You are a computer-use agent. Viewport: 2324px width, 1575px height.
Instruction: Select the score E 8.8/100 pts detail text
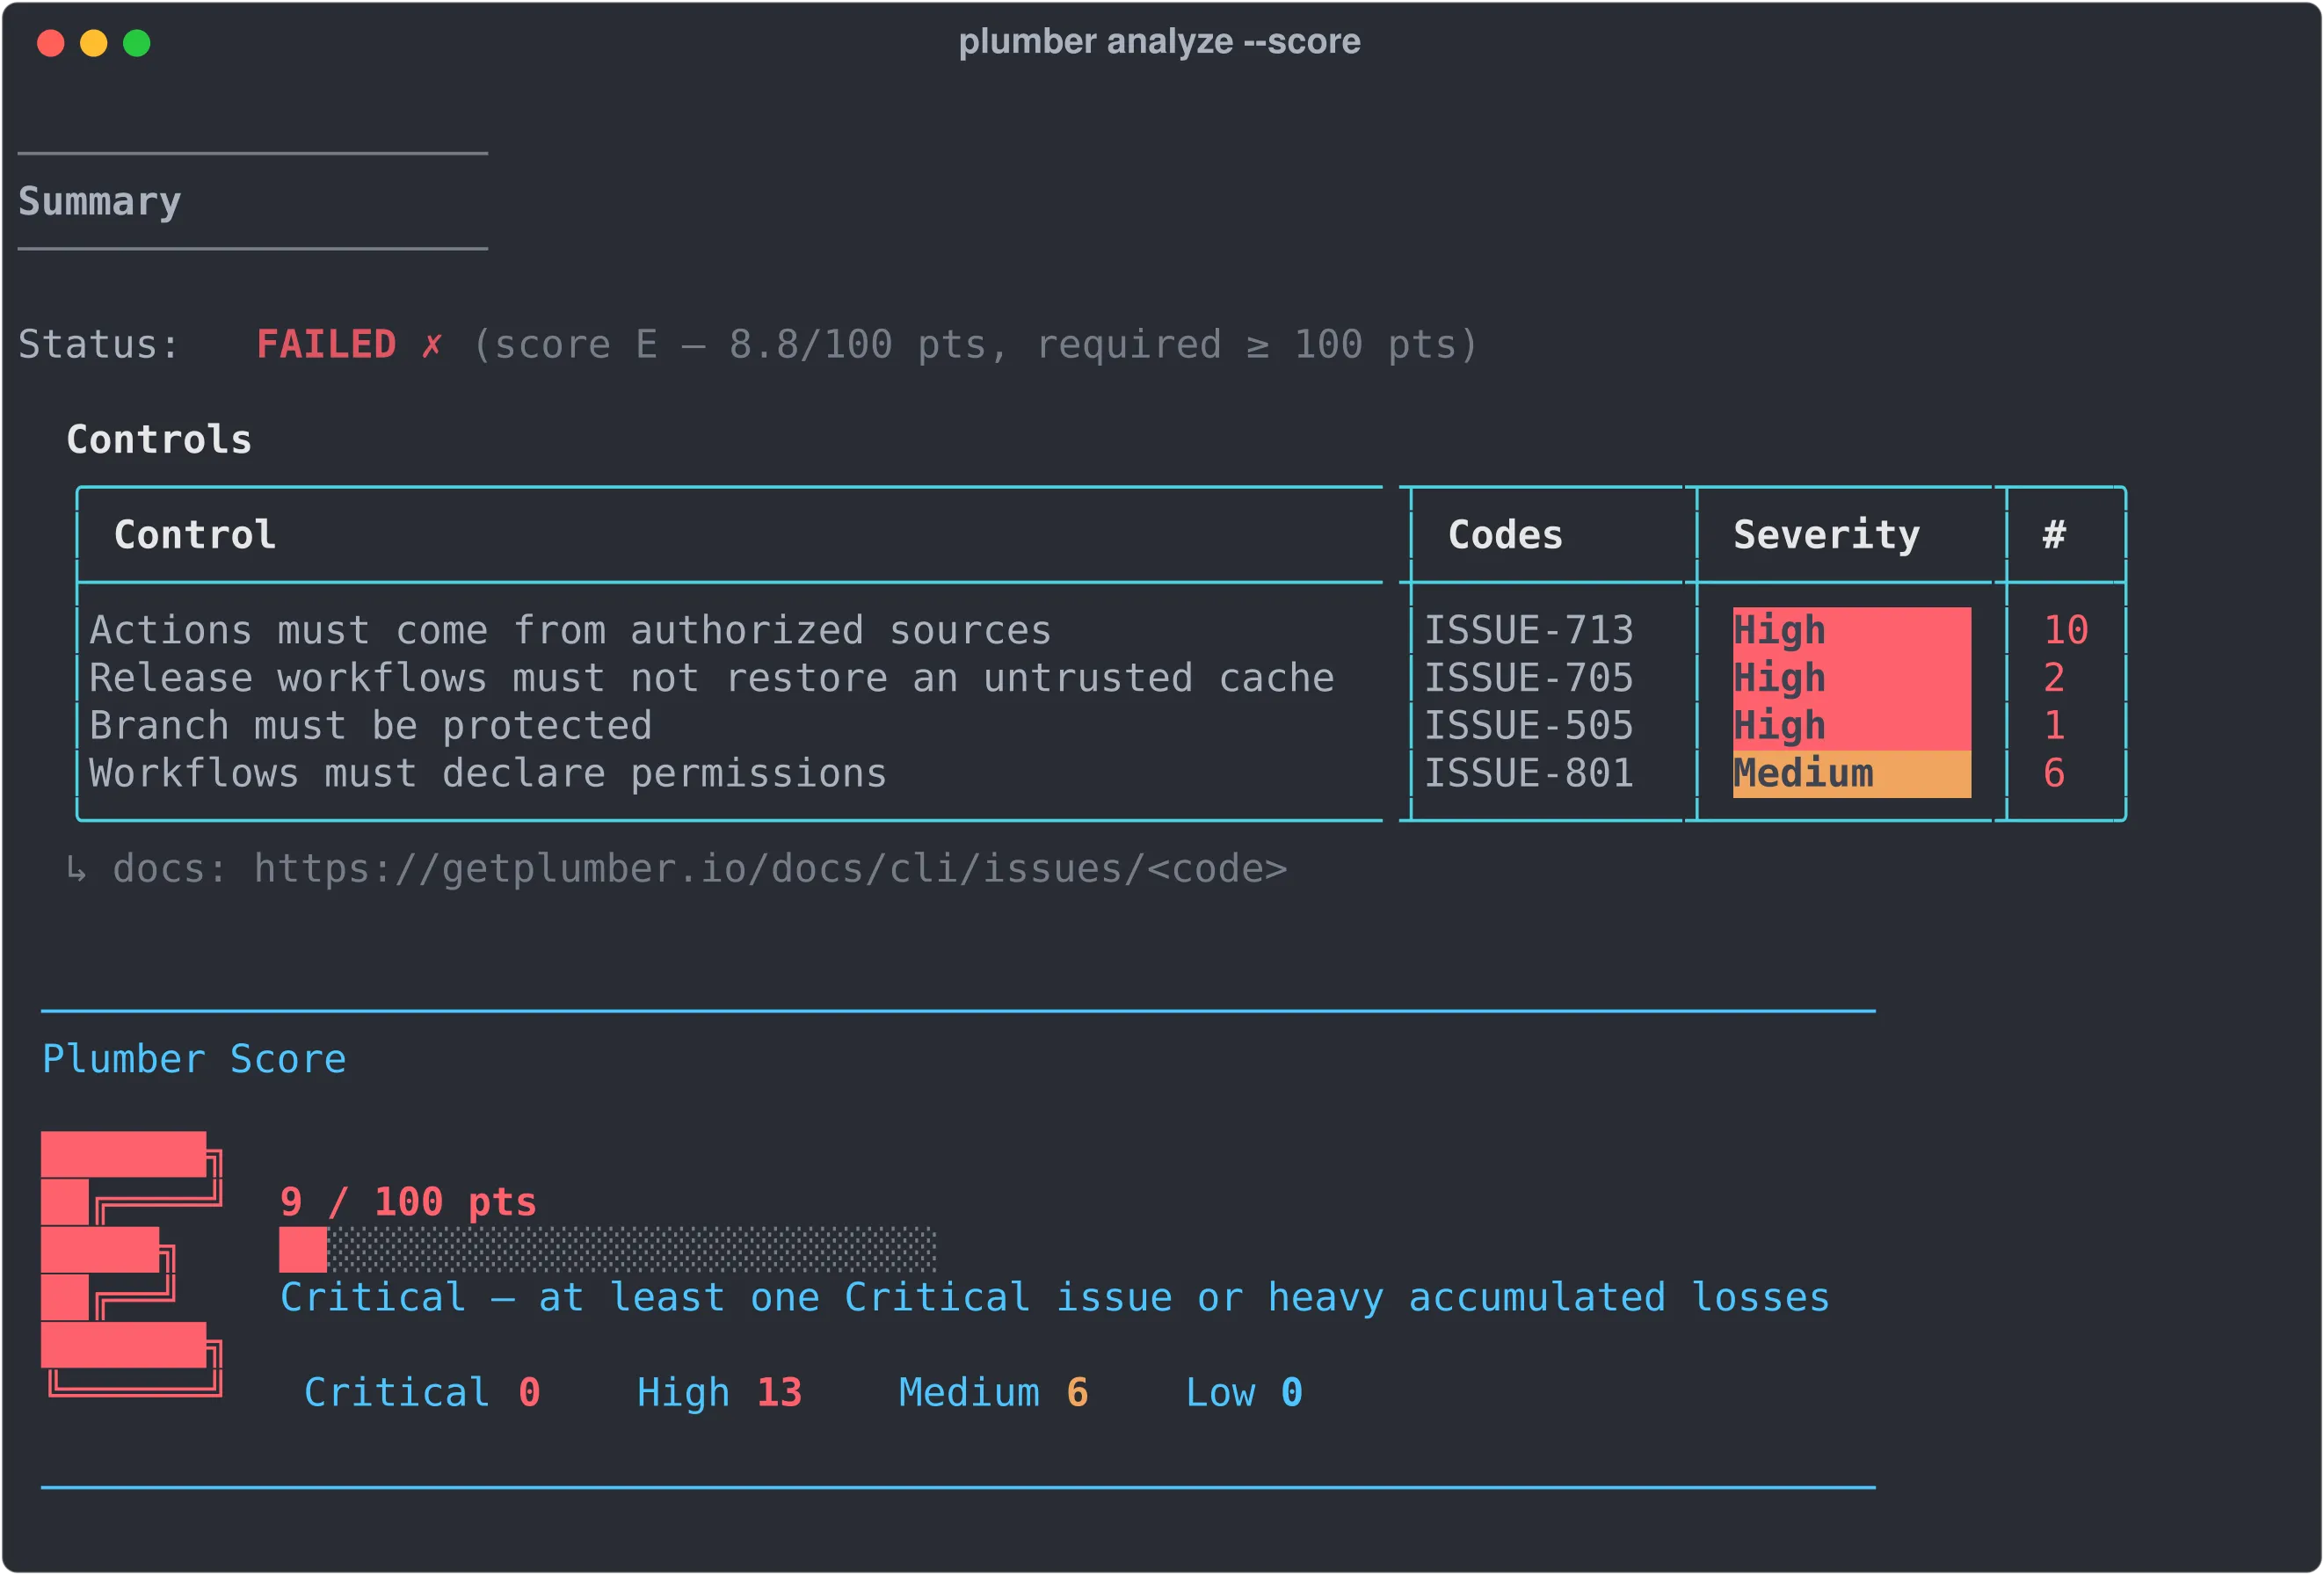[x=975, y=345]
